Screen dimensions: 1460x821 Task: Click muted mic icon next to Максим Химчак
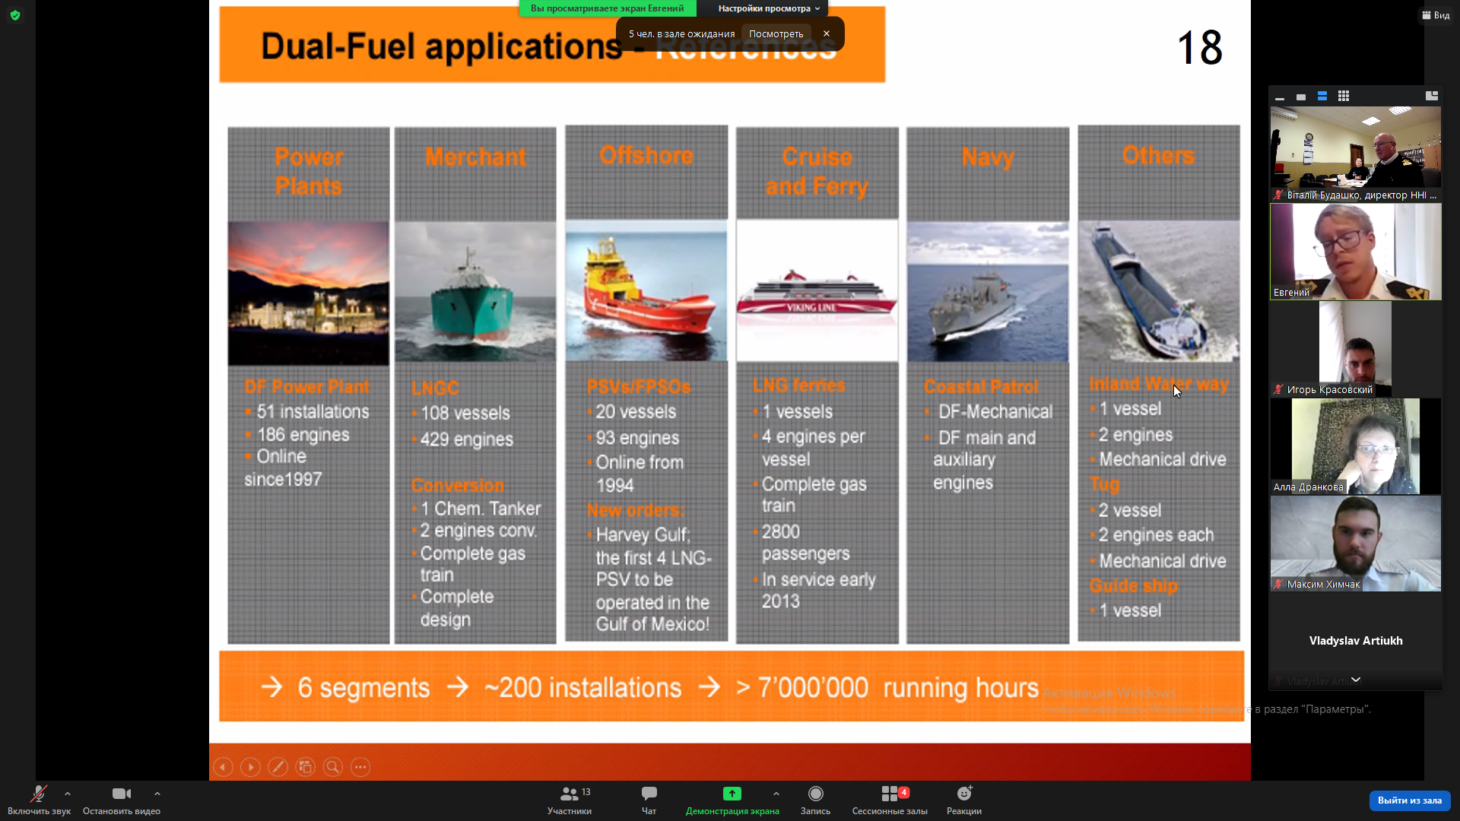tap(1279, 584)
